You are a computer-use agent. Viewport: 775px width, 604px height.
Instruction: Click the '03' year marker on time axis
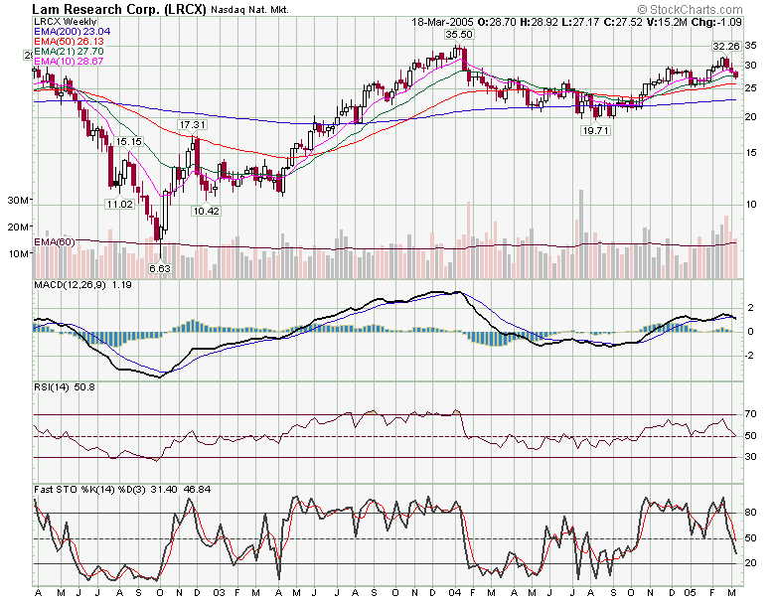point(219,593)
